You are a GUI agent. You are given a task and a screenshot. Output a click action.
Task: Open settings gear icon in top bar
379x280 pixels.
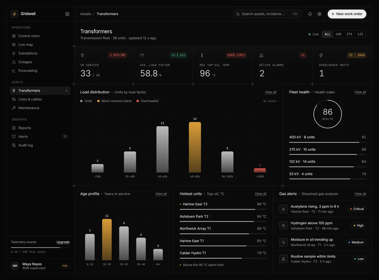coord(319,14)
